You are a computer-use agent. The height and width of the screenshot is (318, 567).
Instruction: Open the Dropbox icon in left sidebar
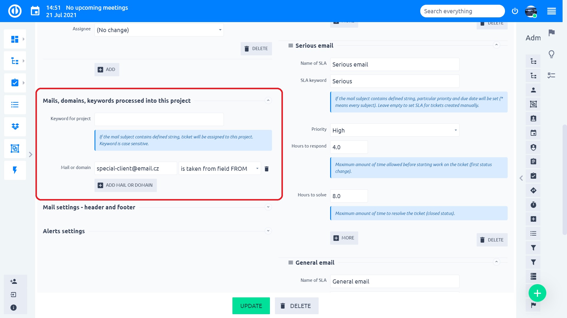[15, 127]
